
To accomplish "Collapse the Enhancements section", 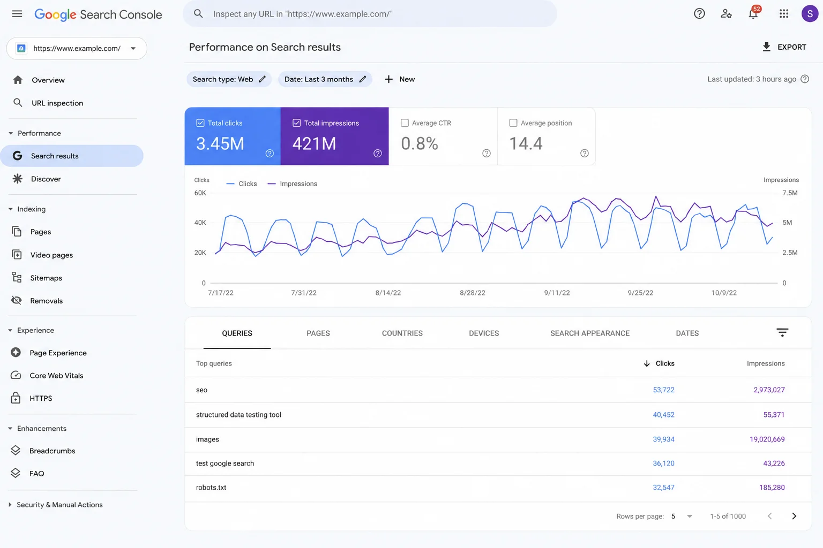I will (x=11, y=429).
